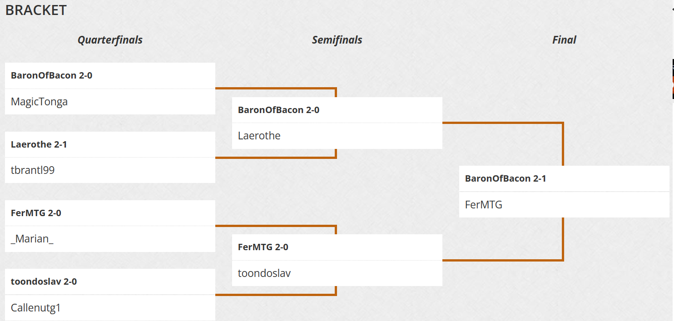Open toondoslav 2-0 quarterfinal result
Viewport: 674px width, 321px height.
44,281
